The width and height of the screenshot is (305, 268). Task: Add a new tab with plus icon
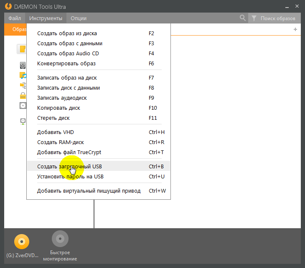click(295, 29)
